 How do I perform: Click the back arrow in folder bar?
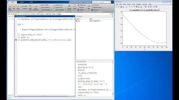pos(9,14)
